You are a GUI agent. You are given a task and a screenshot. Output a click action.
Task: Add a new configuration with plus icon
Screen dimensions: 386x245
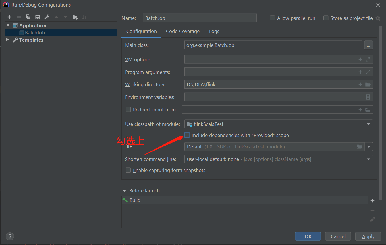click(x=9, y=17)
